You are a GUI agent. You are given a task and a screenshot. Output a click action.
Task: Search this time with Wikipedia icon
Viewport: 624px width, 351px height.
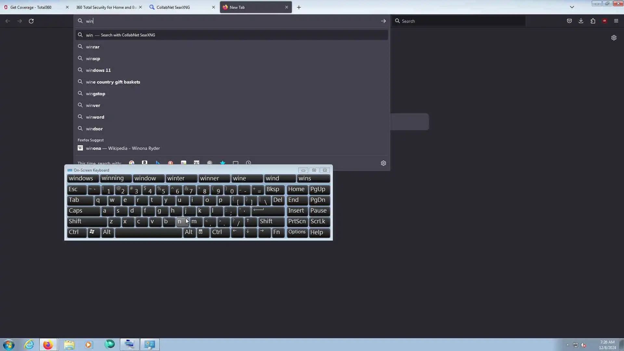pos(197,163)
